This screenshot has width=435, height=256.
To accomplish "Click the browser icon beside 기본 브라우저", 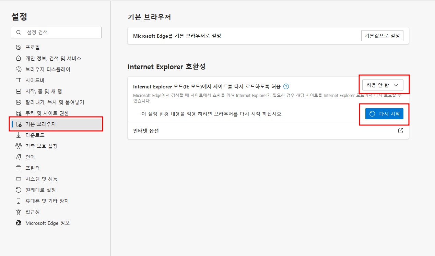I will 19,124.
